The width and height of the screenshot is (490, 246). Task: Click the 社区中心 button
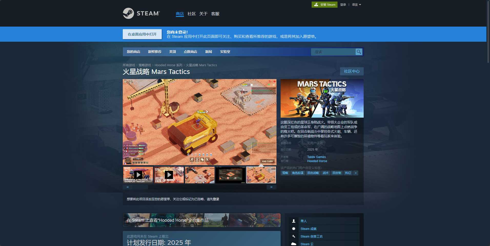pos(352,71)
